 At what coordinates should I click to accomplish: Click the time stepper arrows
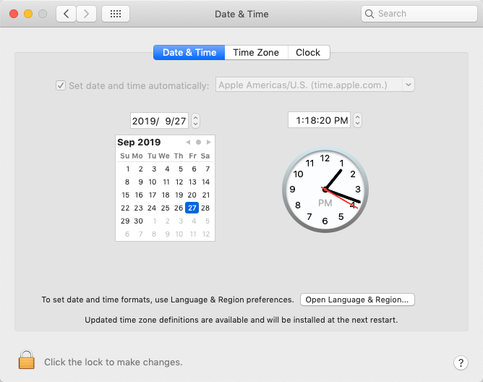[x=357, y=120]
